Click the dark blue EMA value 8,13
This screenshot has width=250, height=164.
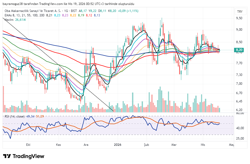pos(97,15)
